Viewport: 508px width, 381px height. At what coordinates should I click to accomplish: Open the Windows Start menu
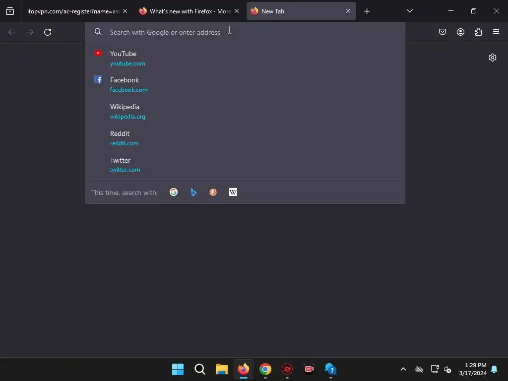[178, 369]
